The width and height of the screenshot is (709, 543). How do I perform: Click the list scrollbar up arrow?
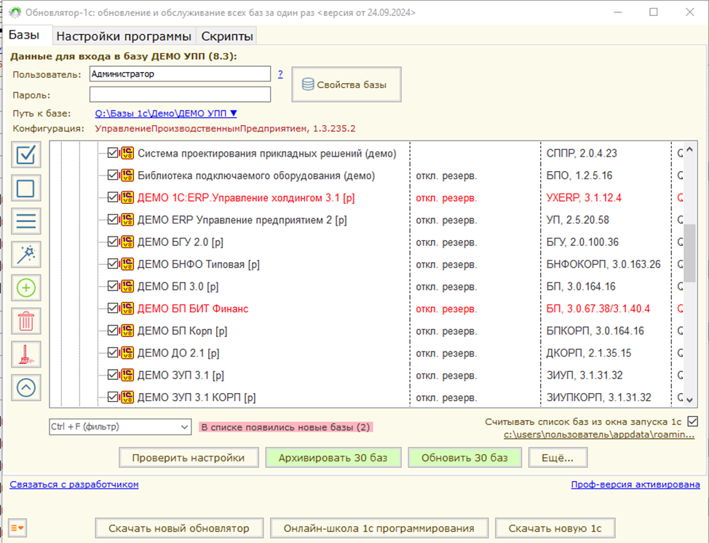[689, 148]
